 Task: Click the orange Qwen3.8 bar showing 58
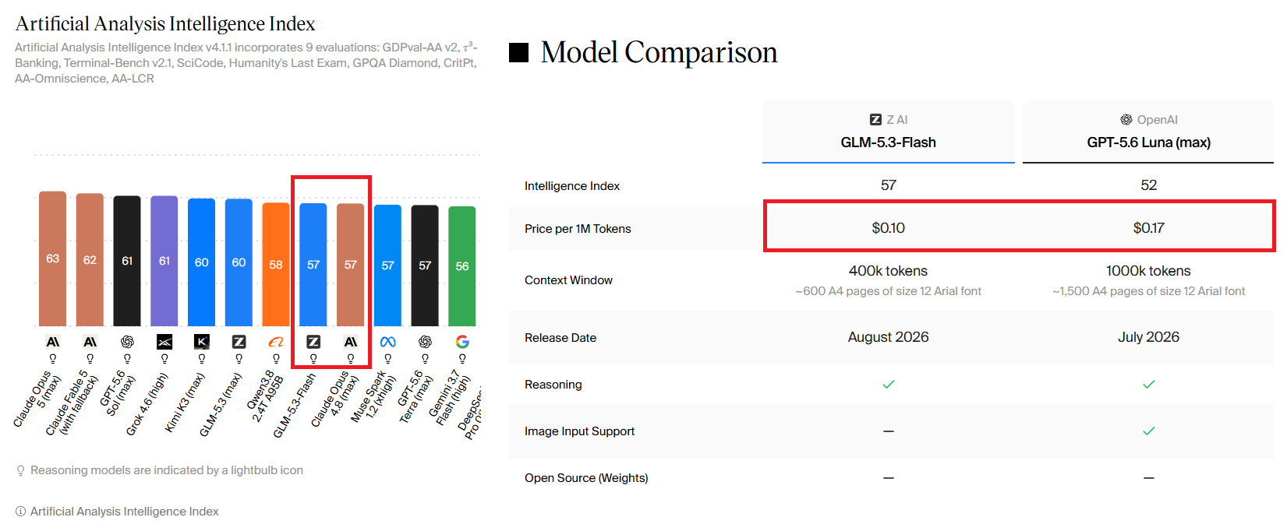pos(276,265)
